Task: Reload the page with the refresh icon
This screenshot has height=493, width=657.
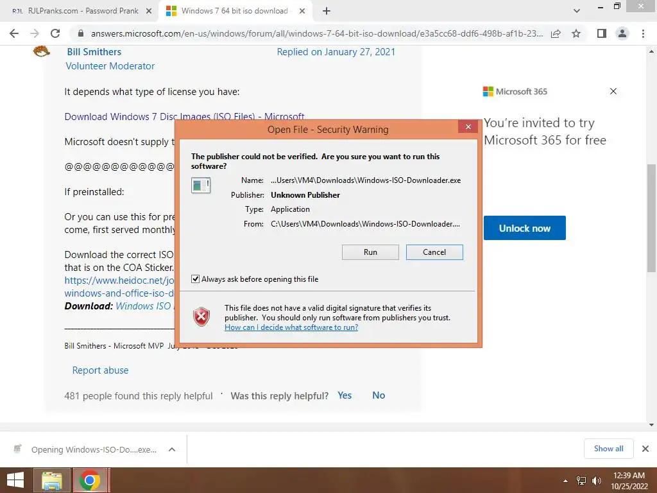Action: [x=55, y=33]
